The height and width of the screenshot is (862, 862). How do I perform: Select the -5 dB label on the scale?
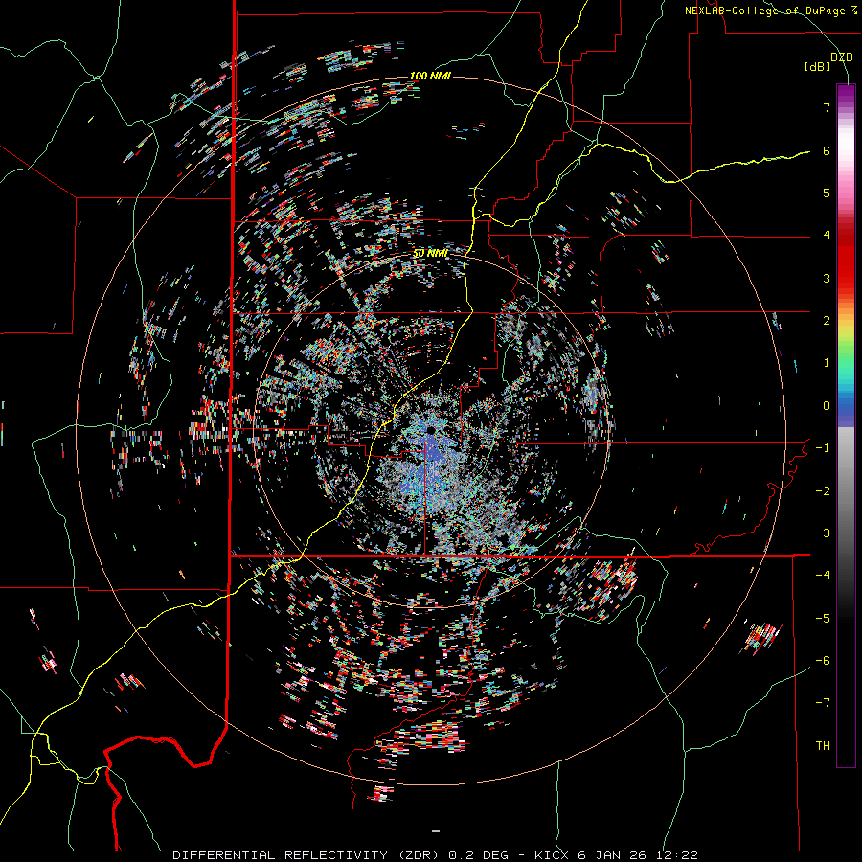click(x=823, y=618)
